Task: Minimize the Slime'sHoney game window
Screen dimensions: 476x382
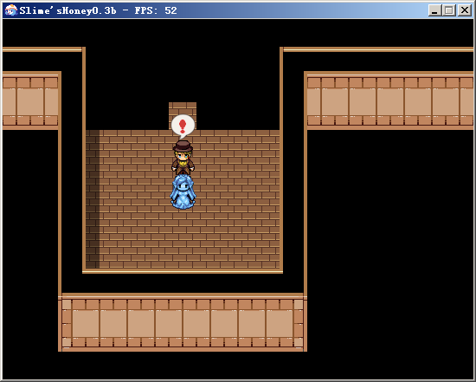Action: (434, 10)
